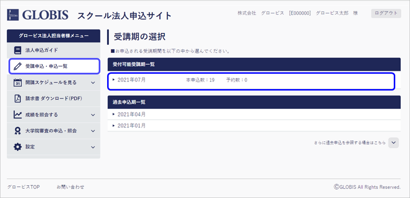This screenshot has height=198, width=410.
Task: Click the GLOBIS logo
Action: coord(38,15)
